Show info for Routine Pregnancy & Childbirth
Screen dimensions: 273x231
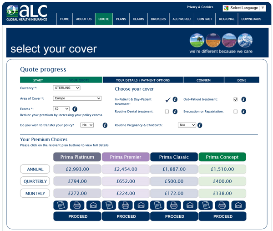tap(200, 125)
